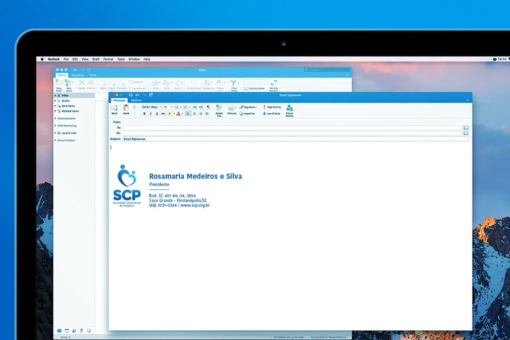
Task: Switch to Organize tab in Inbox window
Action: point(77,75)
